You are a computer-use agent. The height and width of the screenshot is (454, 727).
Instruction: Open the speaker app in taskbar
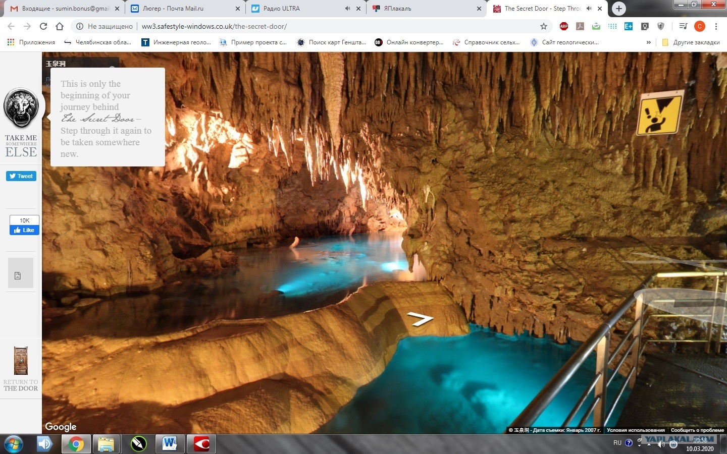(x=44, y=444)
